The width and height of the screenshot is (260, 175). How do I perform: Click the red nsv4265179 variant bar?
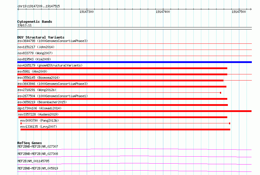[122, 68]
